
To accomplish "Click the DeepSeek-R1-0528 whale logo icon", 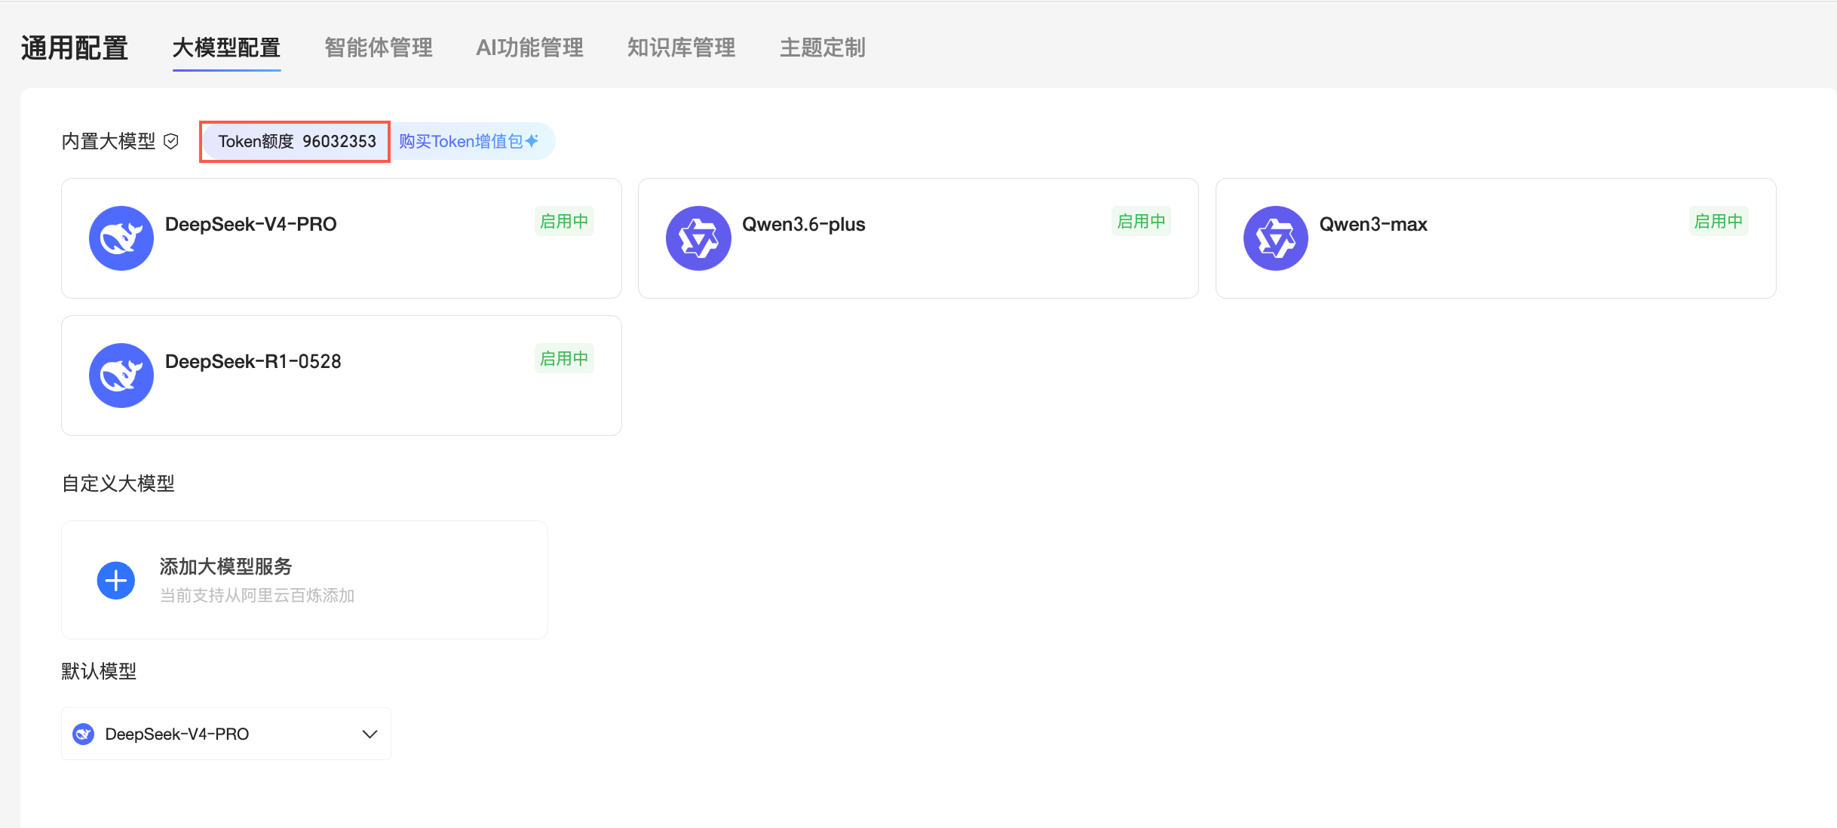I will pyautogui.click(x=121, y=376).
